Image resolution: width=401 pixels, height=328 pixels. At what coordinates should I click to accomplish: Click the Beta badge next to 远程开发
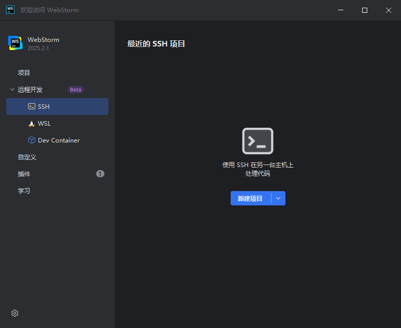[x=76, y=90]
